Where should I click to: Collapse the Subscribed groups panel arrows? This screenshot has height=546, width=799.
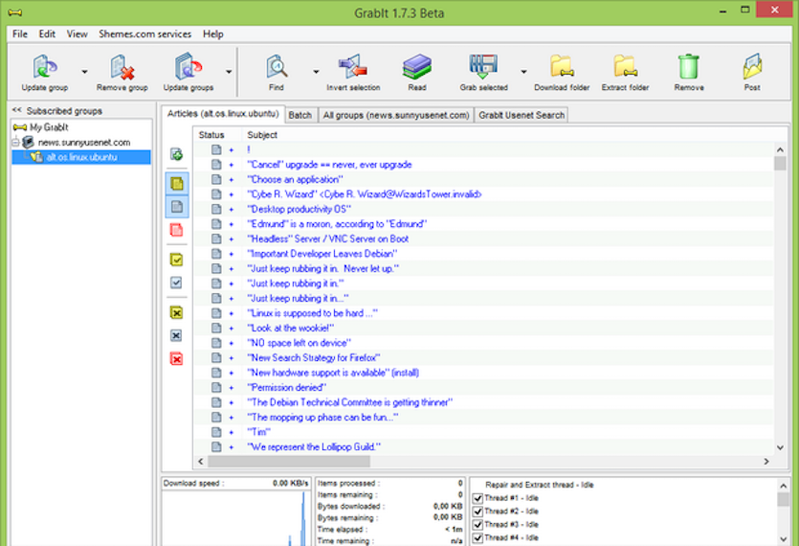[17, 110]
